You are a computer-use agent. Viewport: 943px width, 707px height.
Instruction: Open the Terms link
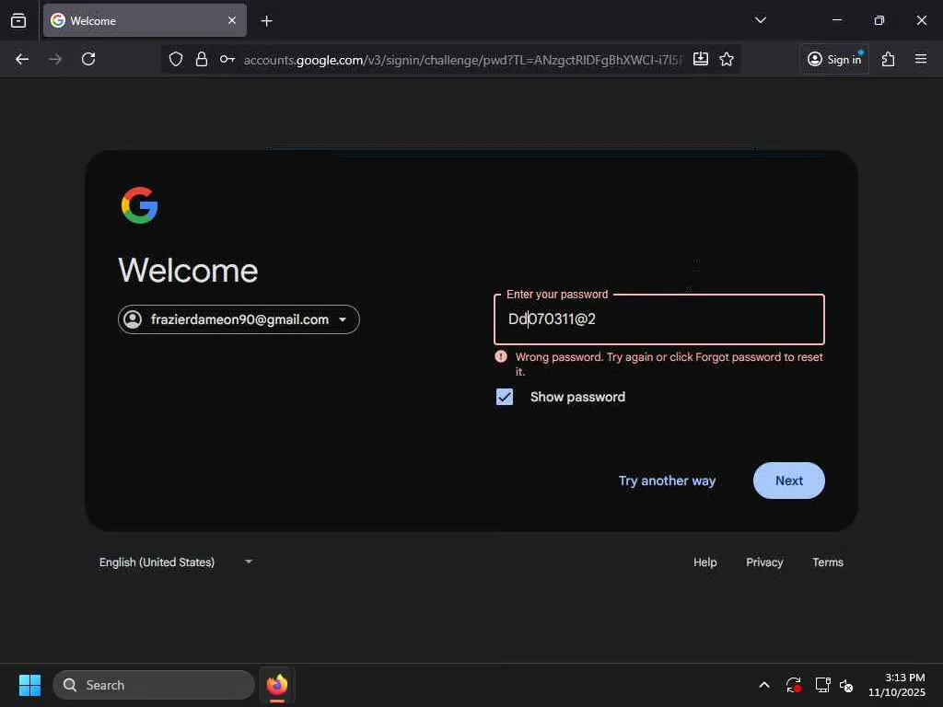point(828,562)
